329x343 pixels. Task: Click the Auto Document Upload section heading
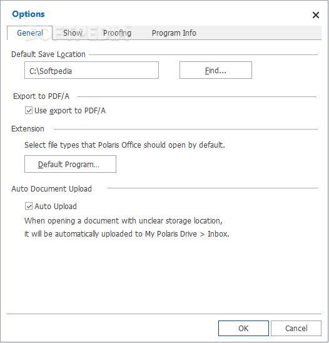pyautogui.click(x=51, y=189)
